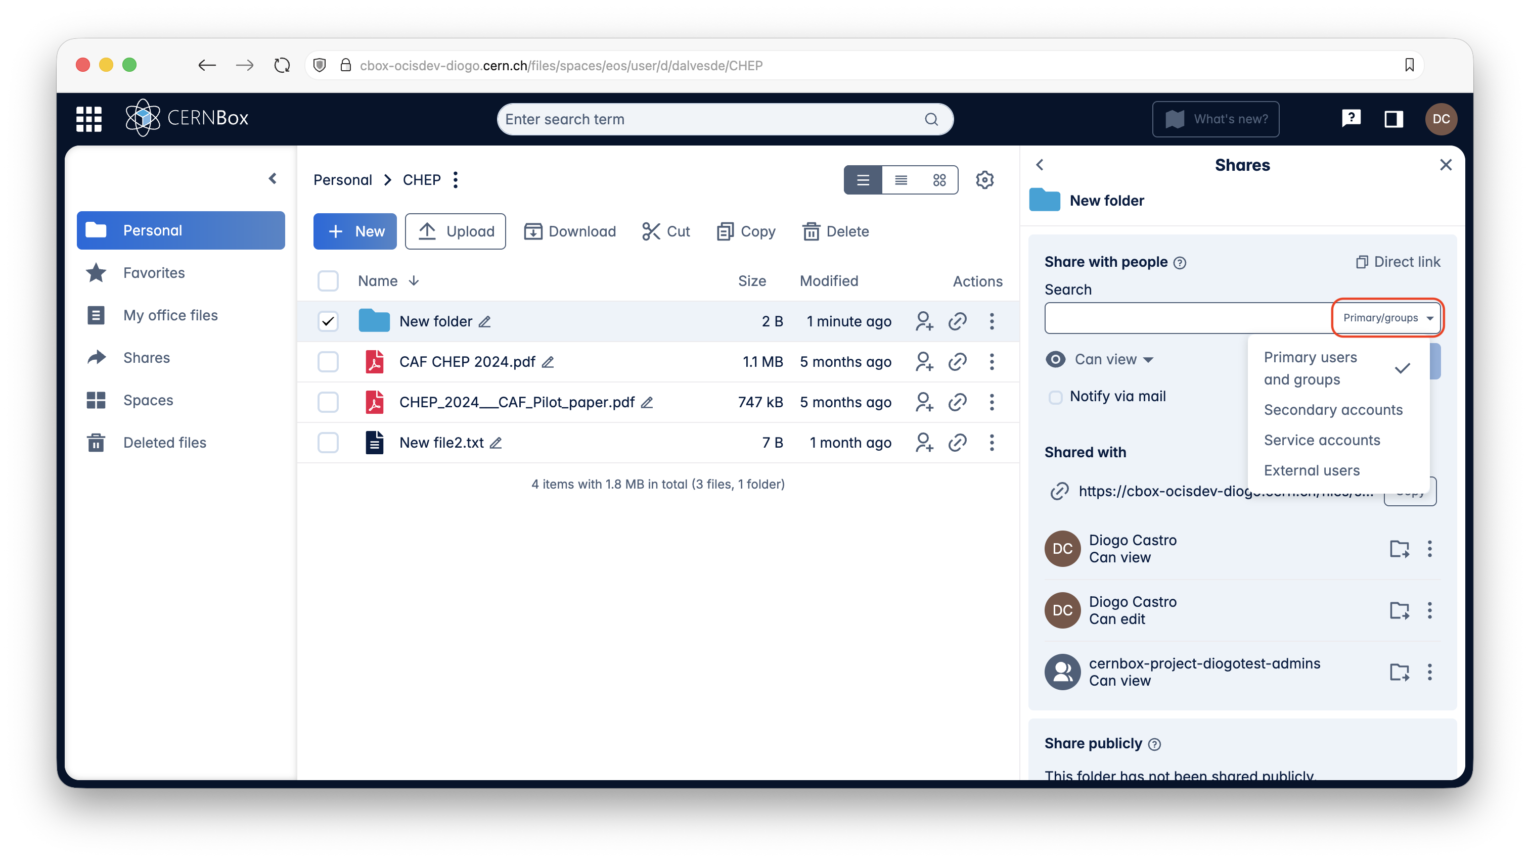Switch to the tiles grid view icon

pos(939,180)
